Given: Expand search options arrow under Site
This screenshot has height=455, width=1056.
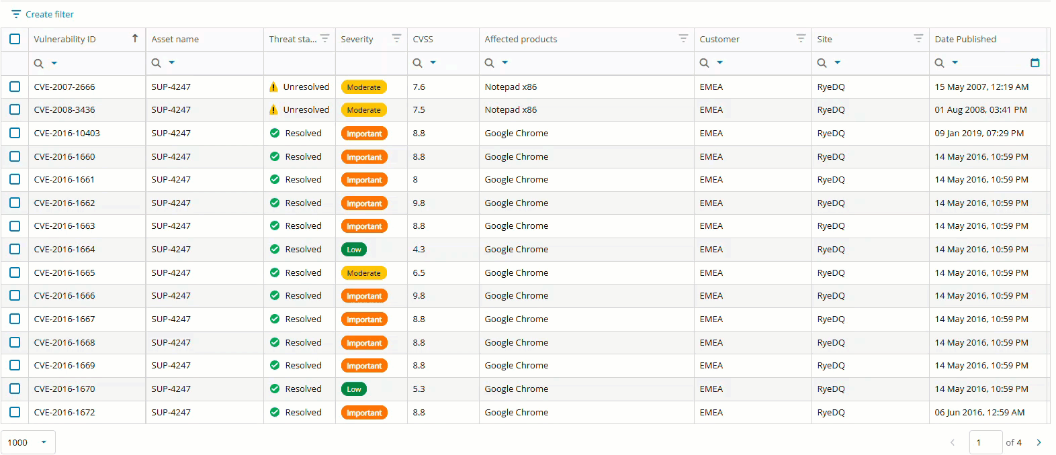Looking at the screenshot, I should click(837, 62).
